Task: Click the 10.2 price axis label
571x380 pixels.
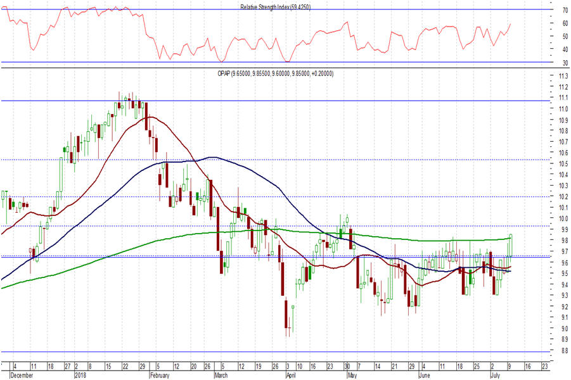Action: [x=563, y=196]
